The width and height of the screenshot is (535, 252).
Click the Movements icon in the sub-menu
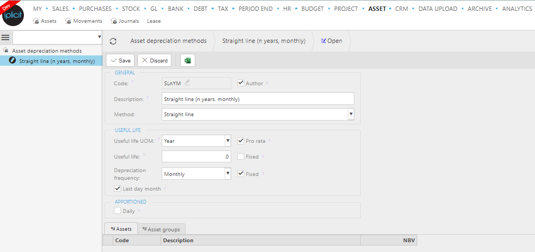tap(68, 21)
